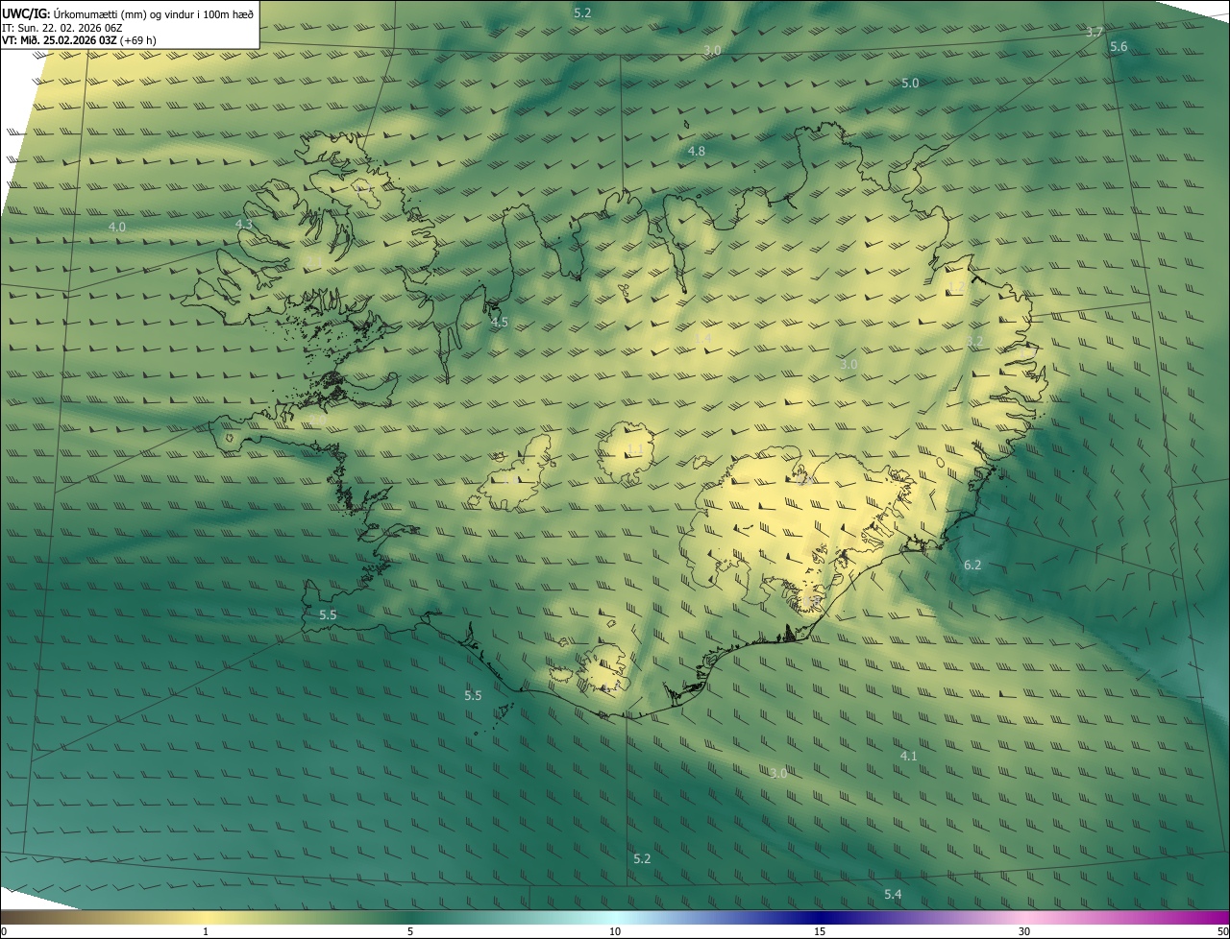Click the 4.8 value label

[x=697, y=152]
